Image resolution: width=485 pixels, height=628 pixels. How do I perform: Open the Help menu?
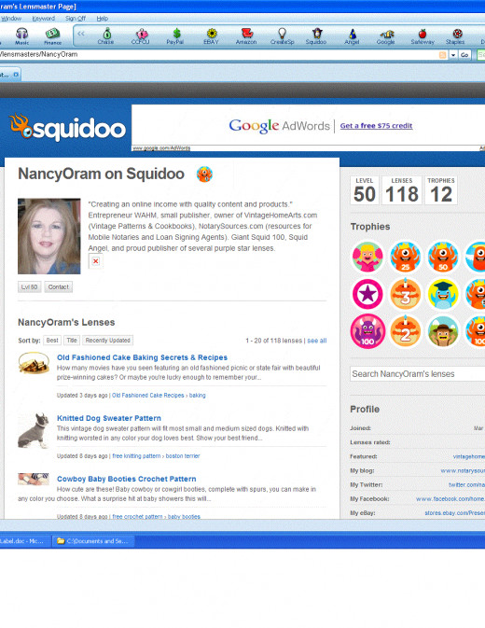[x=103, y=19]
